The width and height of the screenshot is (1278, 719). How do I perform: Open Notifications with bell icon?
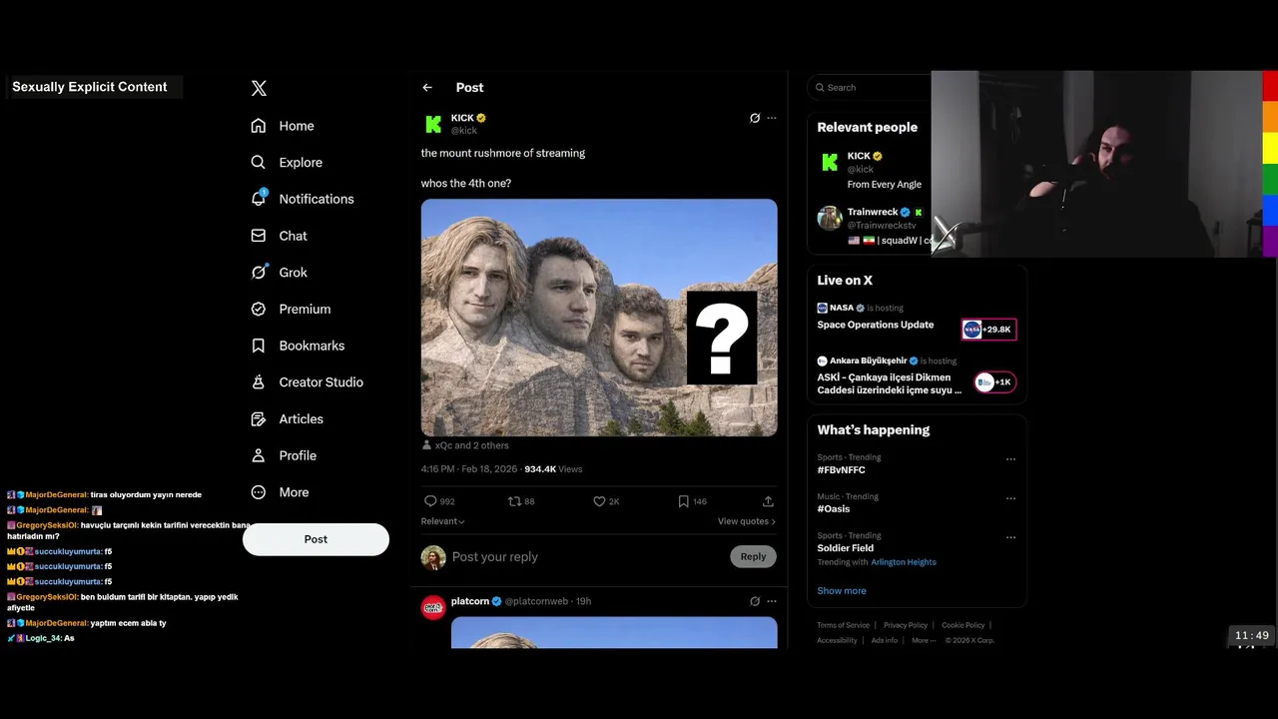click(x=303, y=199)
